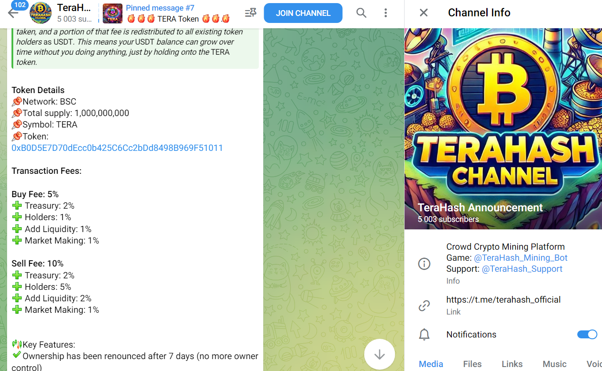The image size is (602, 371).
Task: Click the JOIN CHANNEL button
Action: pyautogui.click(x=303, y=13)
